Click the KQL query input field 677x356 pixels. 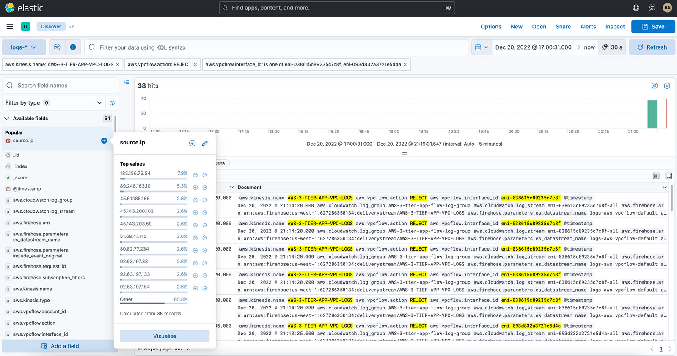tap(276, 47)
